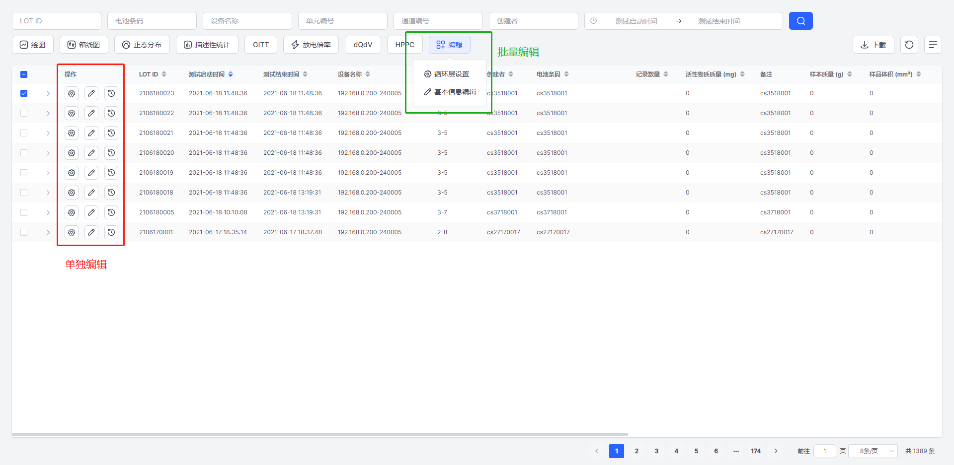
Task: Select 基本信息编辑 from edit menu
Action: [450, 92]
